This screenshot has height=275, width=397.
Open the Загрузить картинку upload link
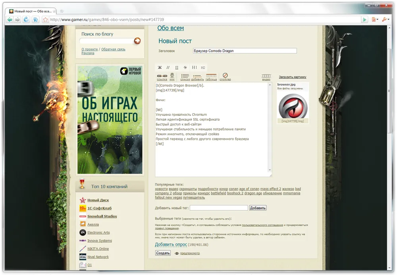point(292,77)
